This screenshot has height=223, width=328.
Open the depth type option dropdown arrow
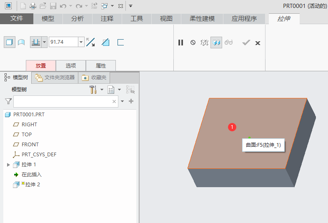44,42
